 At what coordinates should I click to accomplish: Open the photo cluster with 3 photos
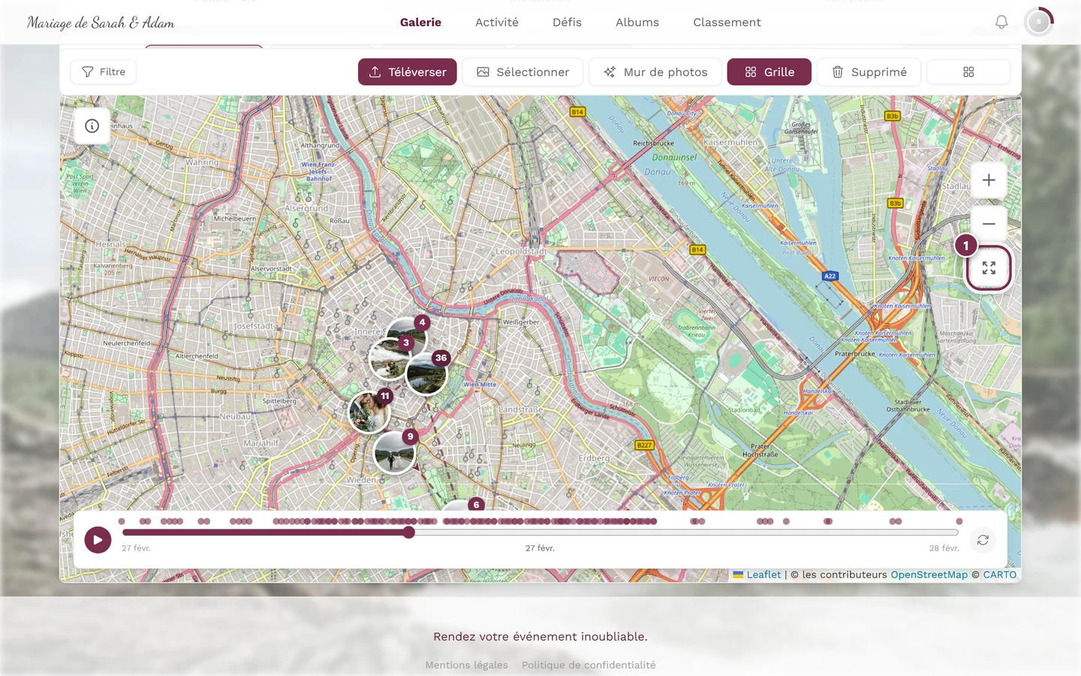388,359
